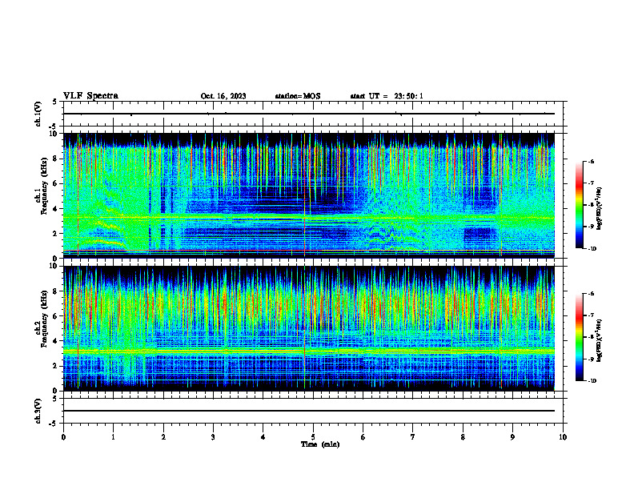Image resolution: width=634 pixels, height=490 pixels.
Task: Click the "station=MOS" header label
Action: [x=298, y=96]
